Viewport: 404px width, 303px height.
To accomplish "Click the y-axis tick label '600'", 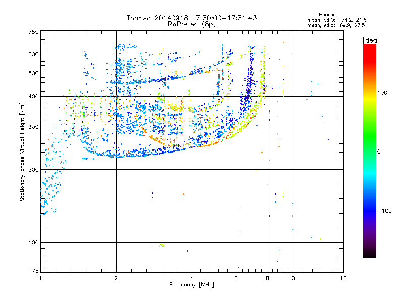I will (x=33, y=54).
